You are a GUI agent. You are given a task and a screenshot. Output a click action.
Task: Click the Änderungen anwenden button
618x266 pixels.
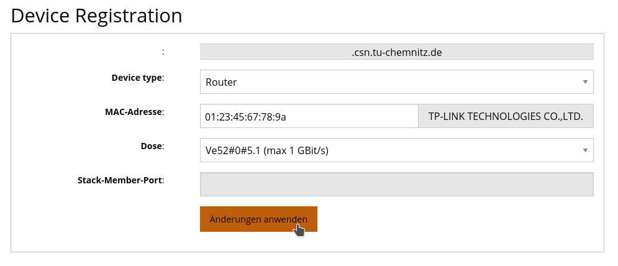click(258, 219)
